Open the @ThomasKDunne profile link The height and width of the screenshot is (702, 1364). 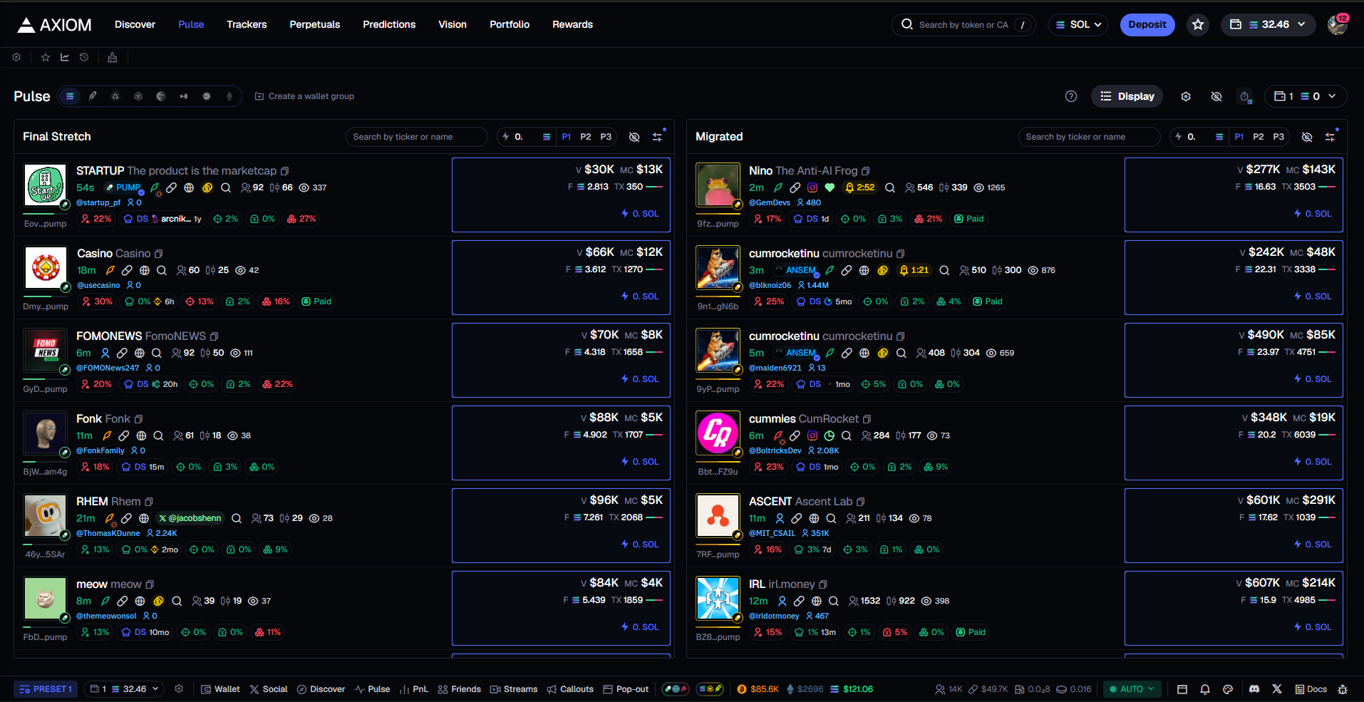108,533
